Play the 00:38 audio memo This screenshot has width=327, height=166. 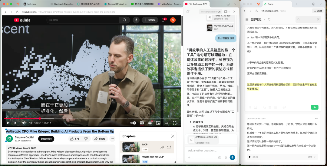pyautogui.click(x=249, y=157)
